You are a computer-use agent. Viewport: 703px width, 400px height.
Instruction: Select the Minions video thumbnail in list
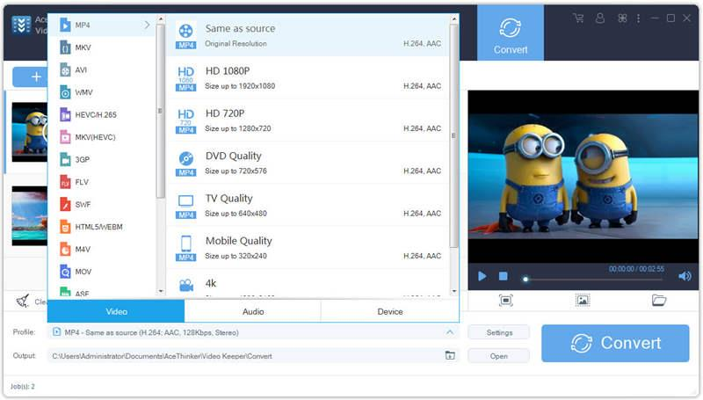pos(30,132)
